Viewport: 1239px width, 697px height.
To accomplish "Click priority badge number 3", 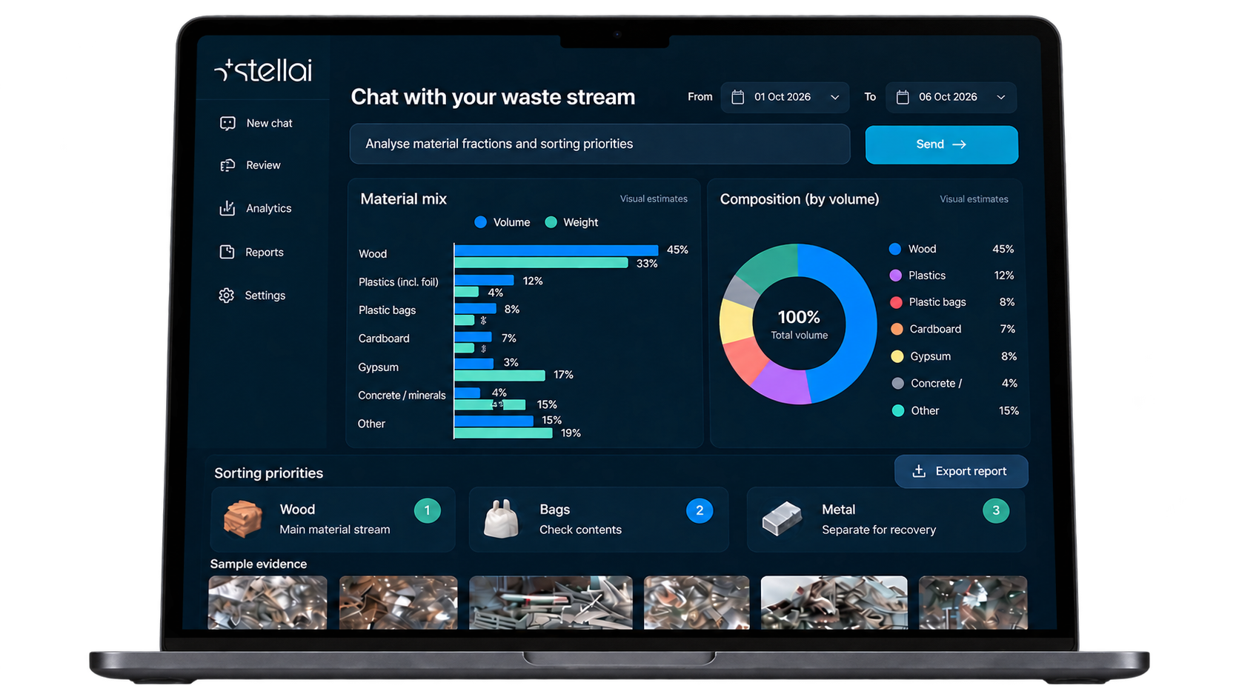I will coord(996,510).
